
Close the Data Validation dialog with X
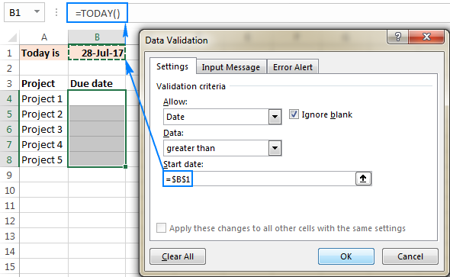point(426,37)
